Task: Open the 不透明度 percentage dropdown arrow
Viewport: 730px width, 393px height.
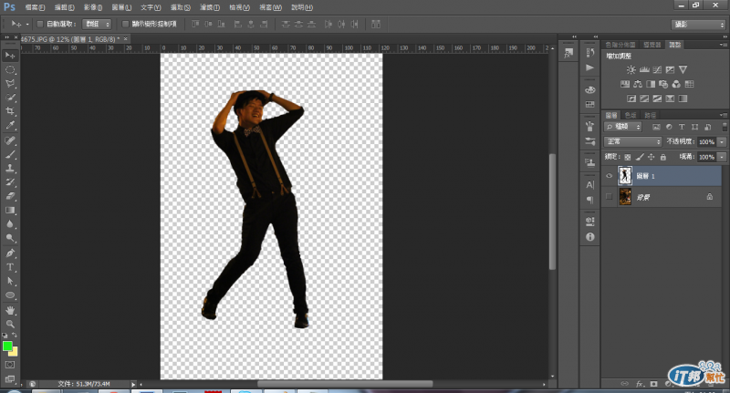Action: (x=722, y=142)
